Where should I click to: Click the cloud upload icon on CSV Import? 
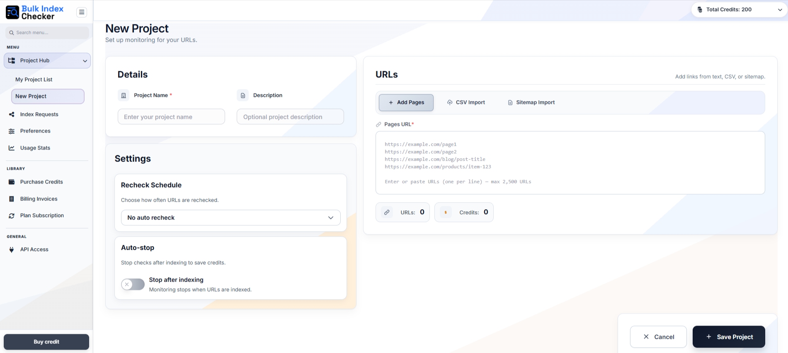point(450,102)
